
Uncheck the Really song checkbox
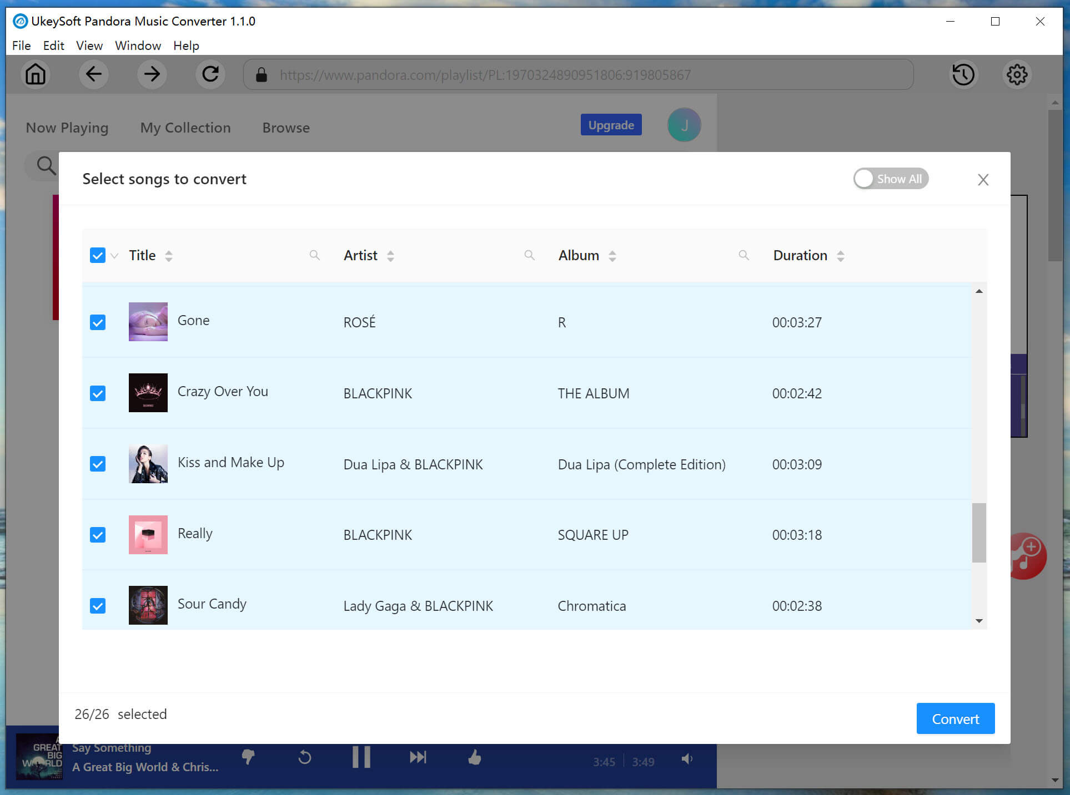pos(98,534)
